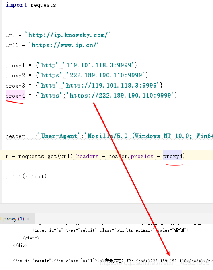
Task: Select the 'http://119.101.118.3:9999' string in proxy3
Action: (x=111, y=85)
